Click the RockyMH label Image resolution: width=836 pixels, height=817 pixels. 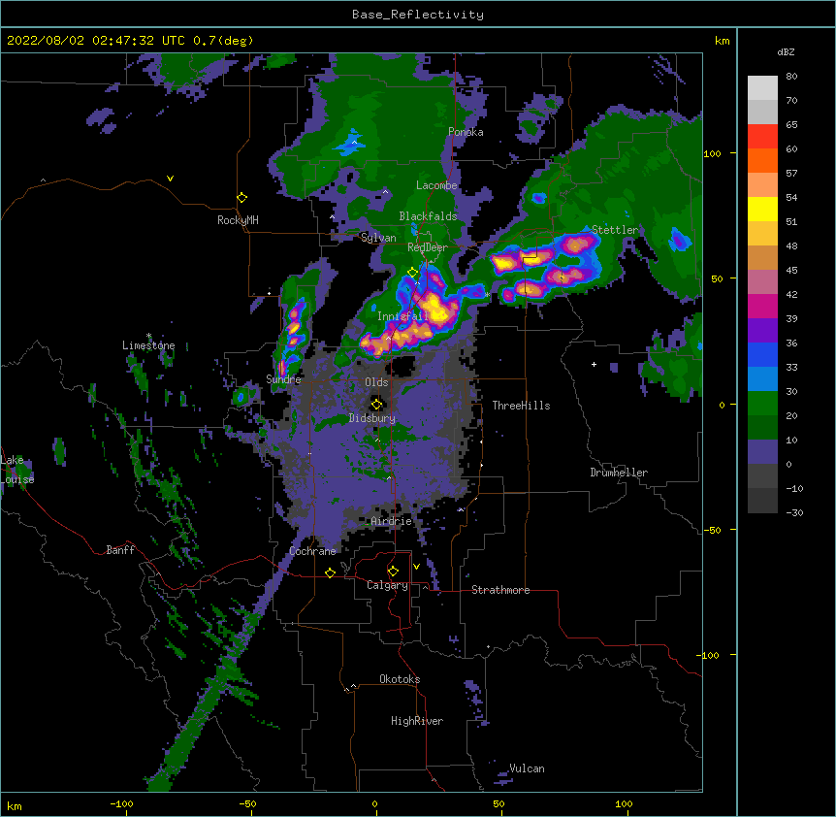coord(238,220)
